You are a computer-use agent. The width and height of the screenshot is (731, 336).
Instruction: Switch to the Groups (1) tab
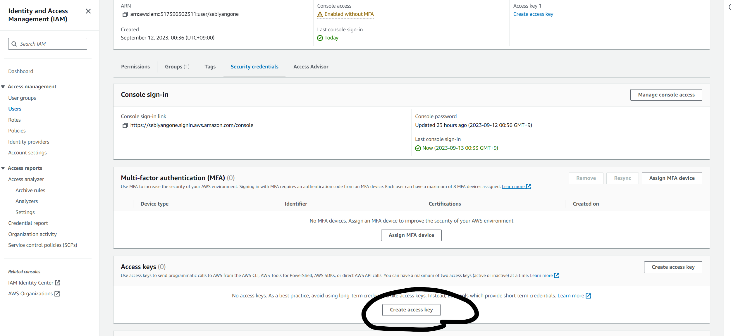(x=177, y=67)
